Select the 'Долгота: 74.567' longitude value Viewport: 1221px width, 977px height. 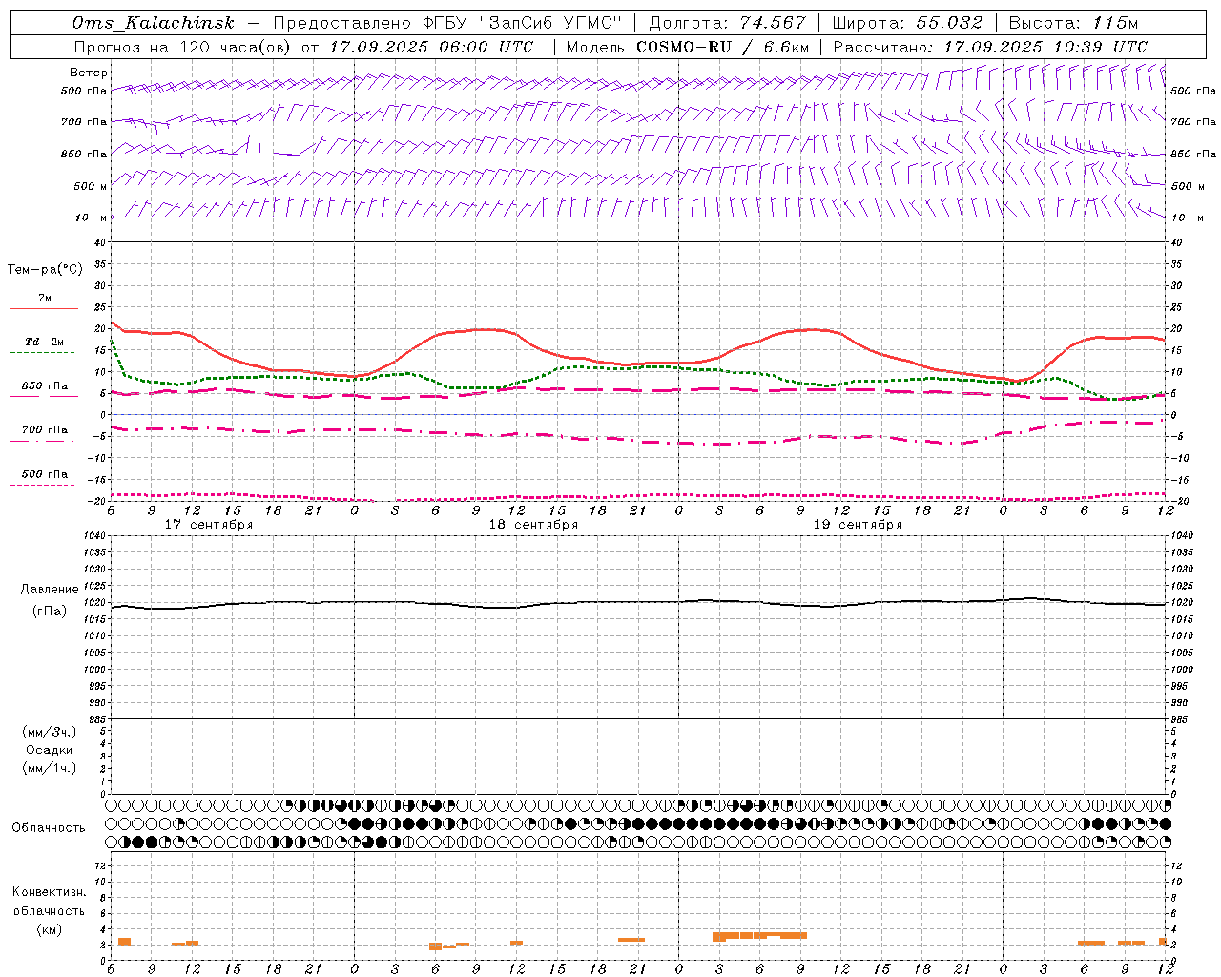[728, 24]
